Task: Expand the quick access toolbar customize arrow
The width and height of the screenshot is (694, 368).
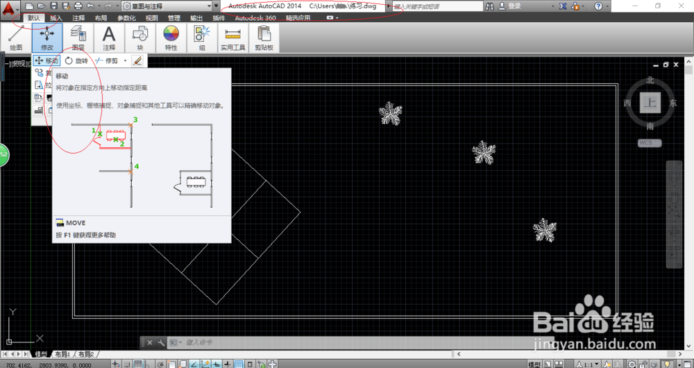Action: [x=216, y=6]
